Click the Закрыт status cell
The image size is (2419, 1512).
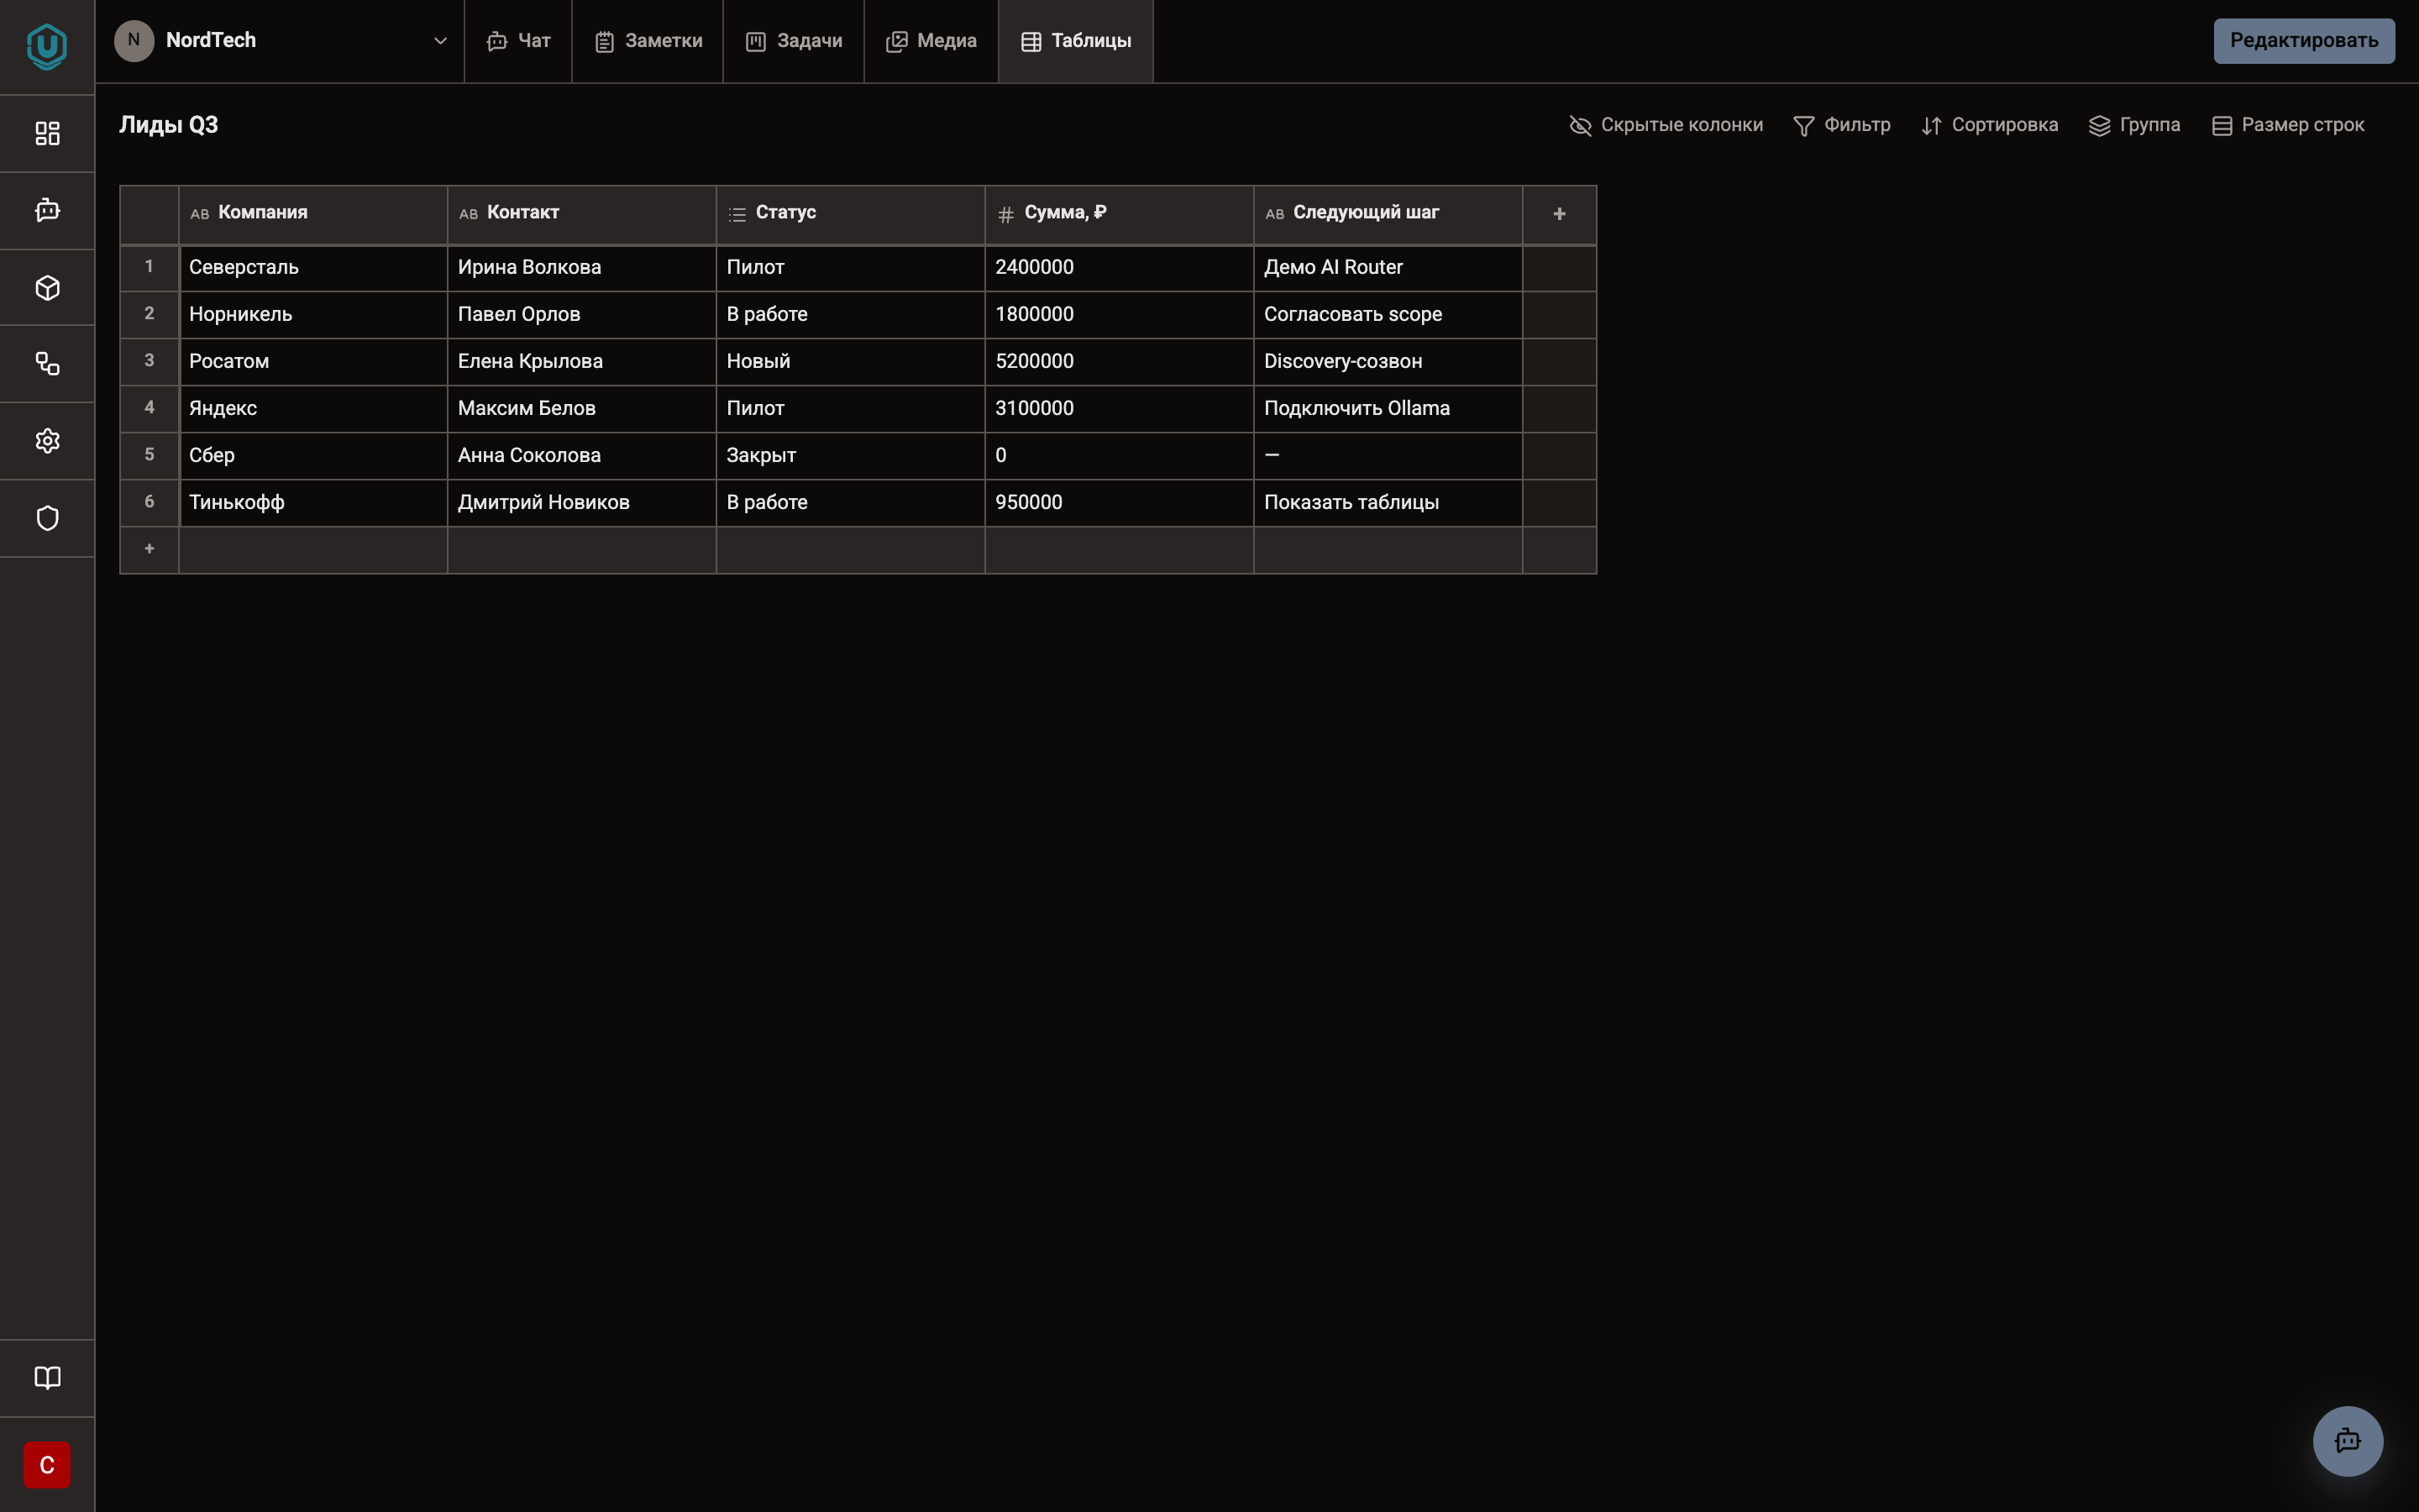point(851,455)
